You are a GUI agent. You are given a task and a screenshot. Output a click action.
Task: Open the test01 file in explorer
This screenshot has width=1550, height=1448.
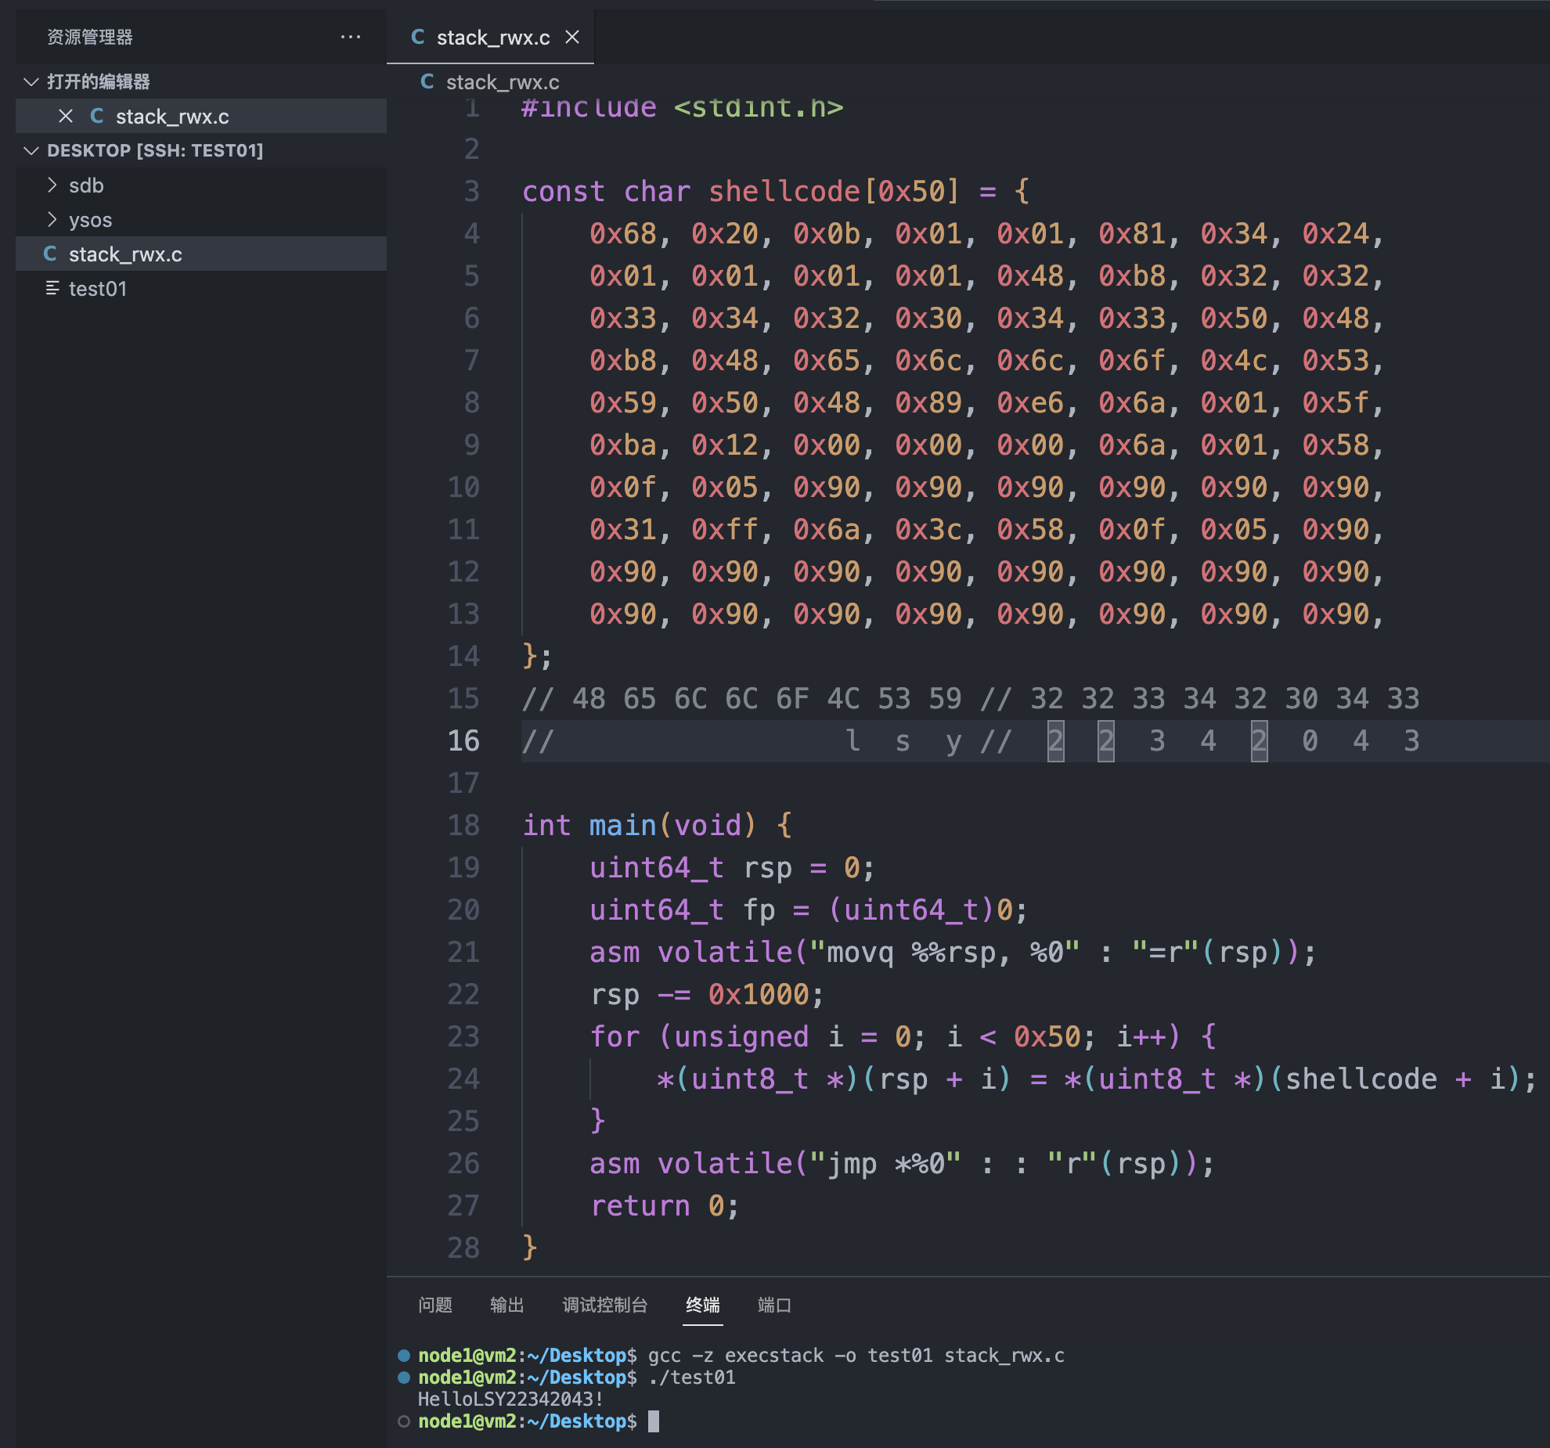(x=201, y=288)
